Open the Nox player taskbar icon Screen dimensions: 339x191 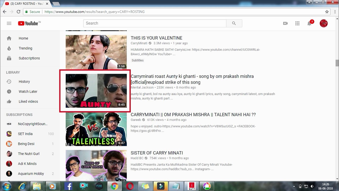coord(99,186)
